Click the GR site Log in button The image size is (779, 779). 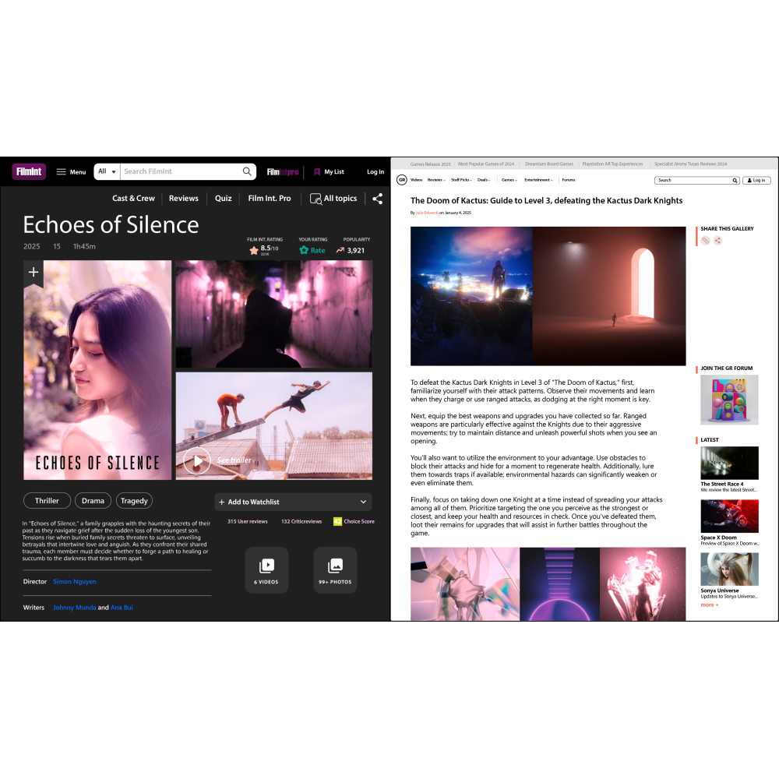756,180
